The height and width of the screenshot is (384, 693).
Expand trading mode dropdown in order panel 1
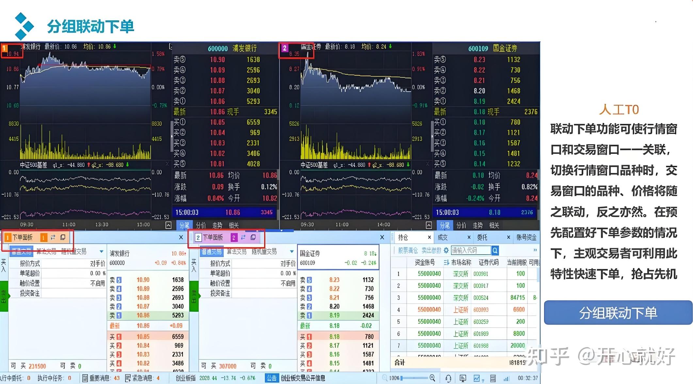pyautogui.click(x=102, y=251)
